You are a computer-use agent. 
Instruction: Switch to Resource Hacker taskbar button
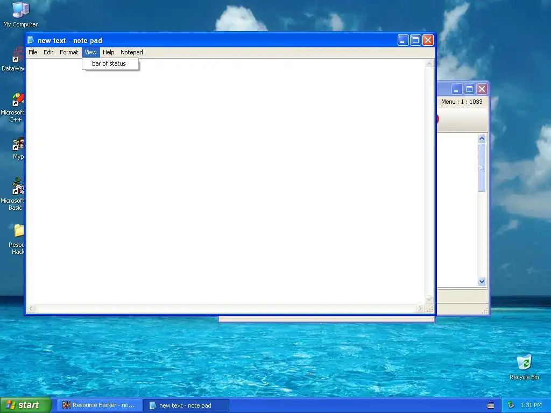coord(99,405)
